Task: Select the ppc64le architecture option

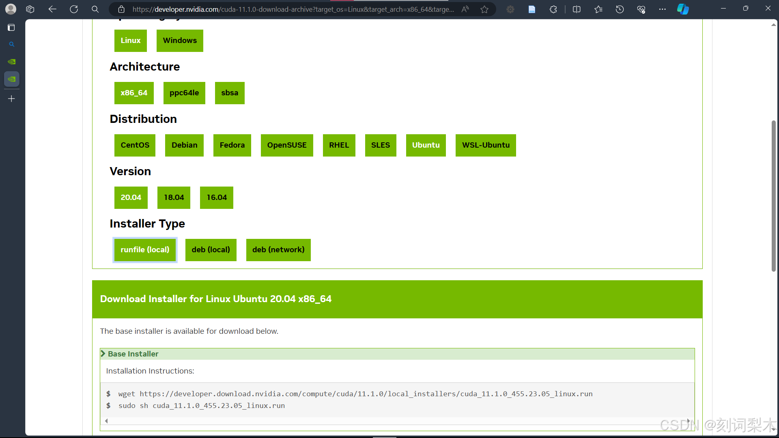Action: coord(184,93)
